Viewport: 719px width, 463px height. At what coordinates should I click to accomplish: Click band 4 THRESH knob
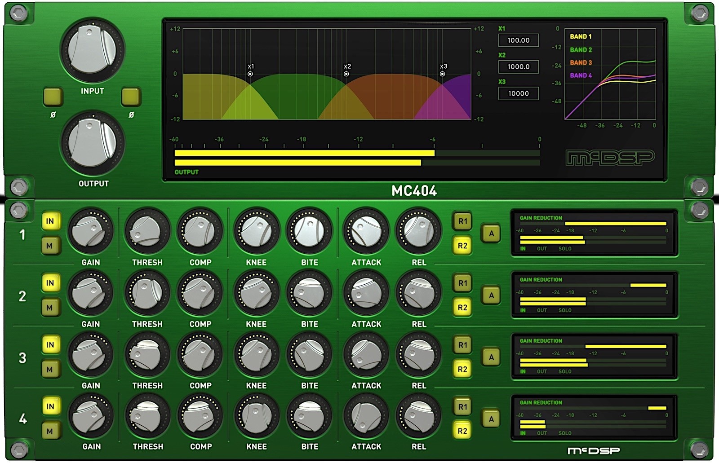click(147, 416)
